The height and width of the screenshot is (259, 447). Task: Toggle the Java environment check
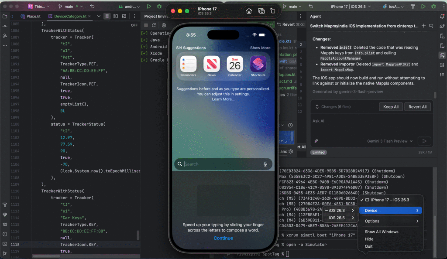[144, 40]
